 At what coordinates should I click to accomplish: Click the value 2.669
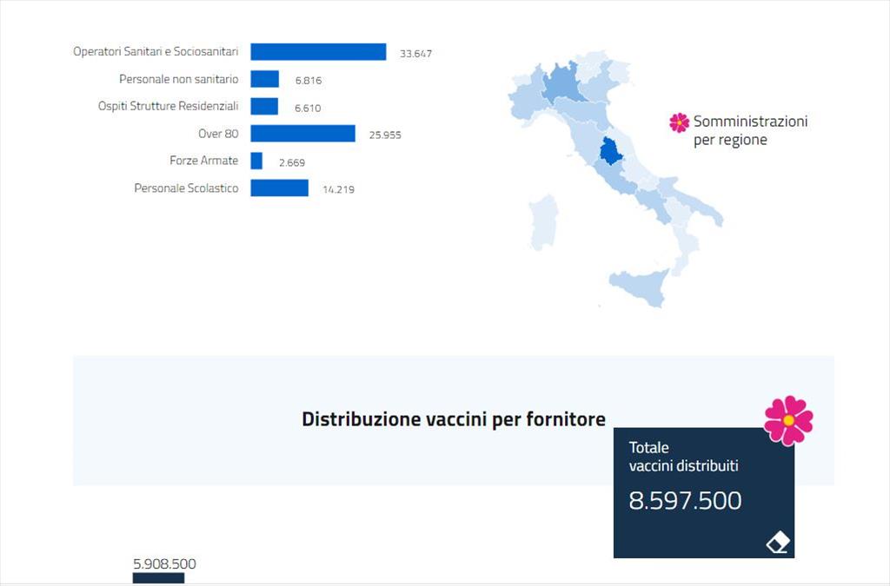point(292,162)
